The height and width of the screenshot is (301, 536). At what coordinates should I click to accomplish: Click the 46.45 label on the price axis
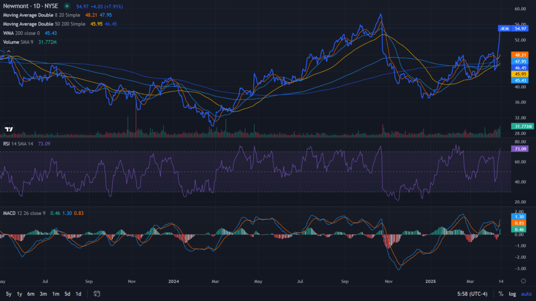[520, 68]
